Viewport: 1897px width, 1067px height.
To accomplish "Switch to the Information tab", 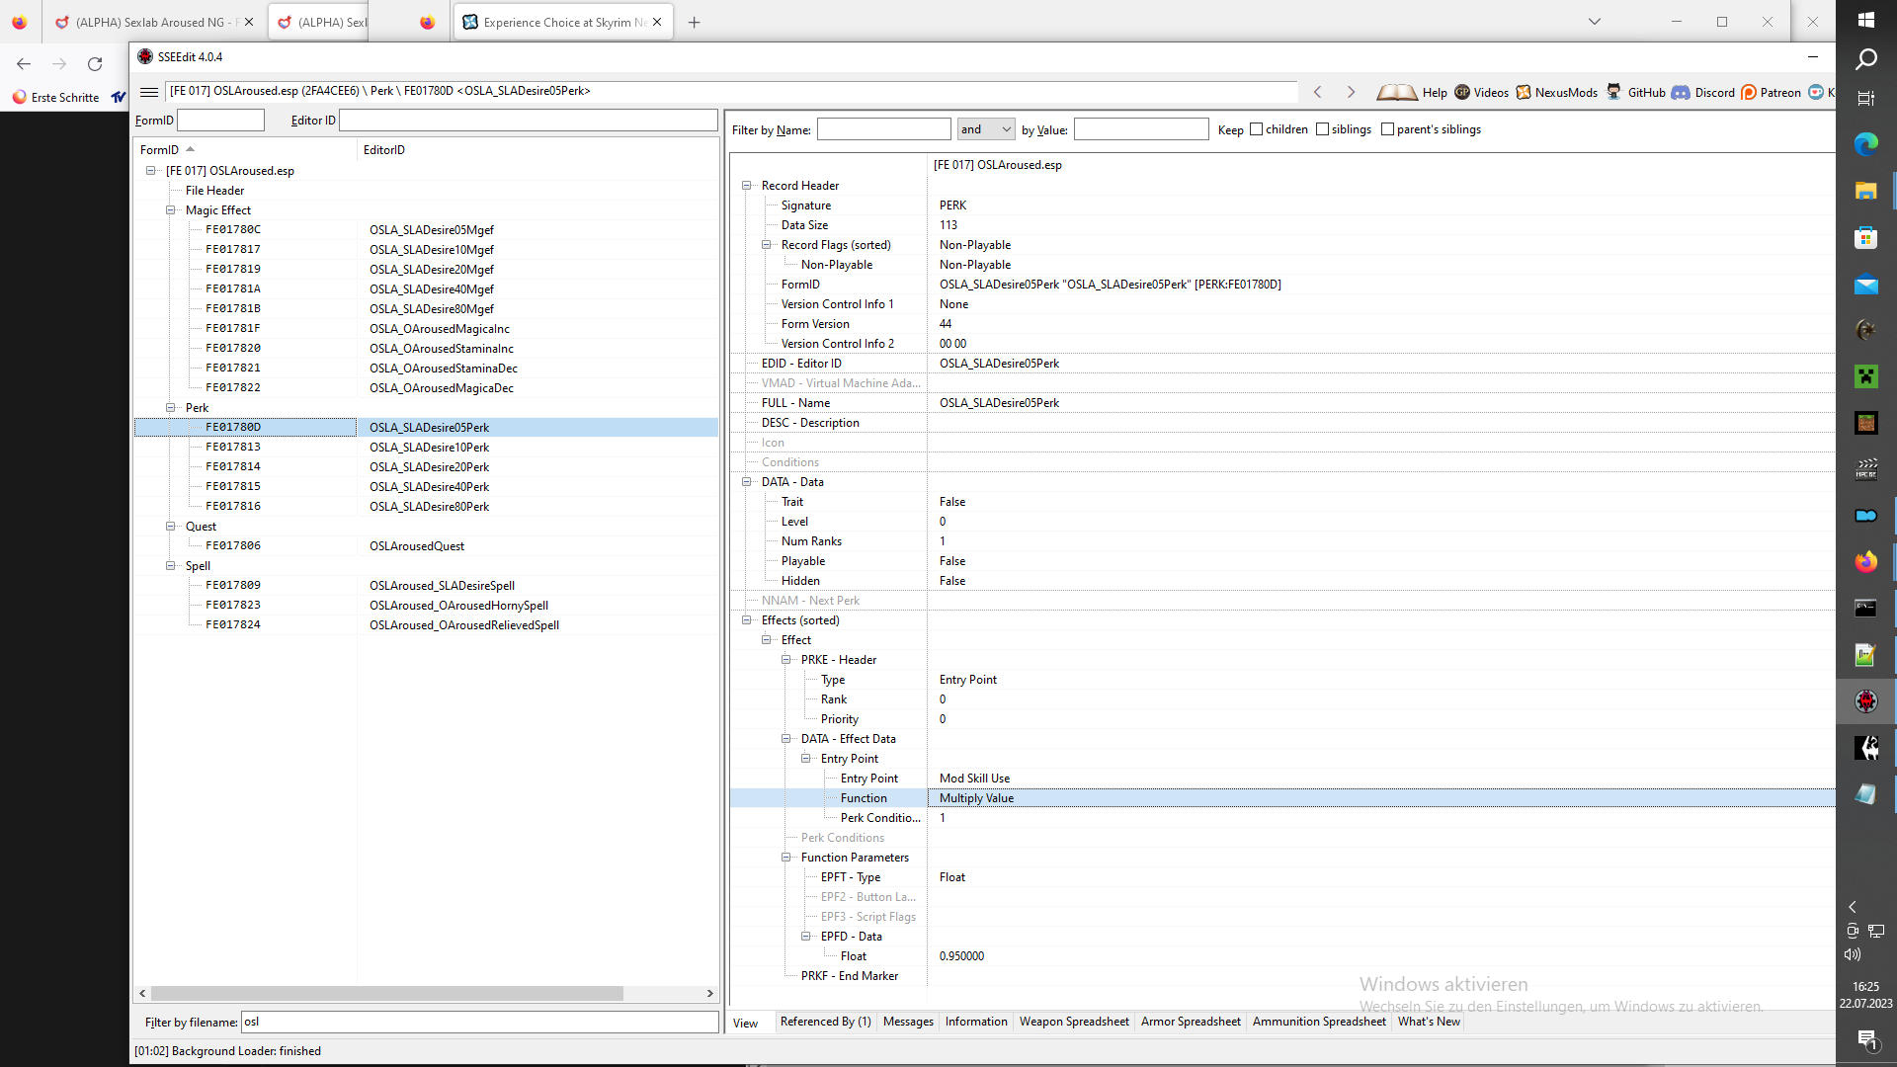I will 976,1022.
